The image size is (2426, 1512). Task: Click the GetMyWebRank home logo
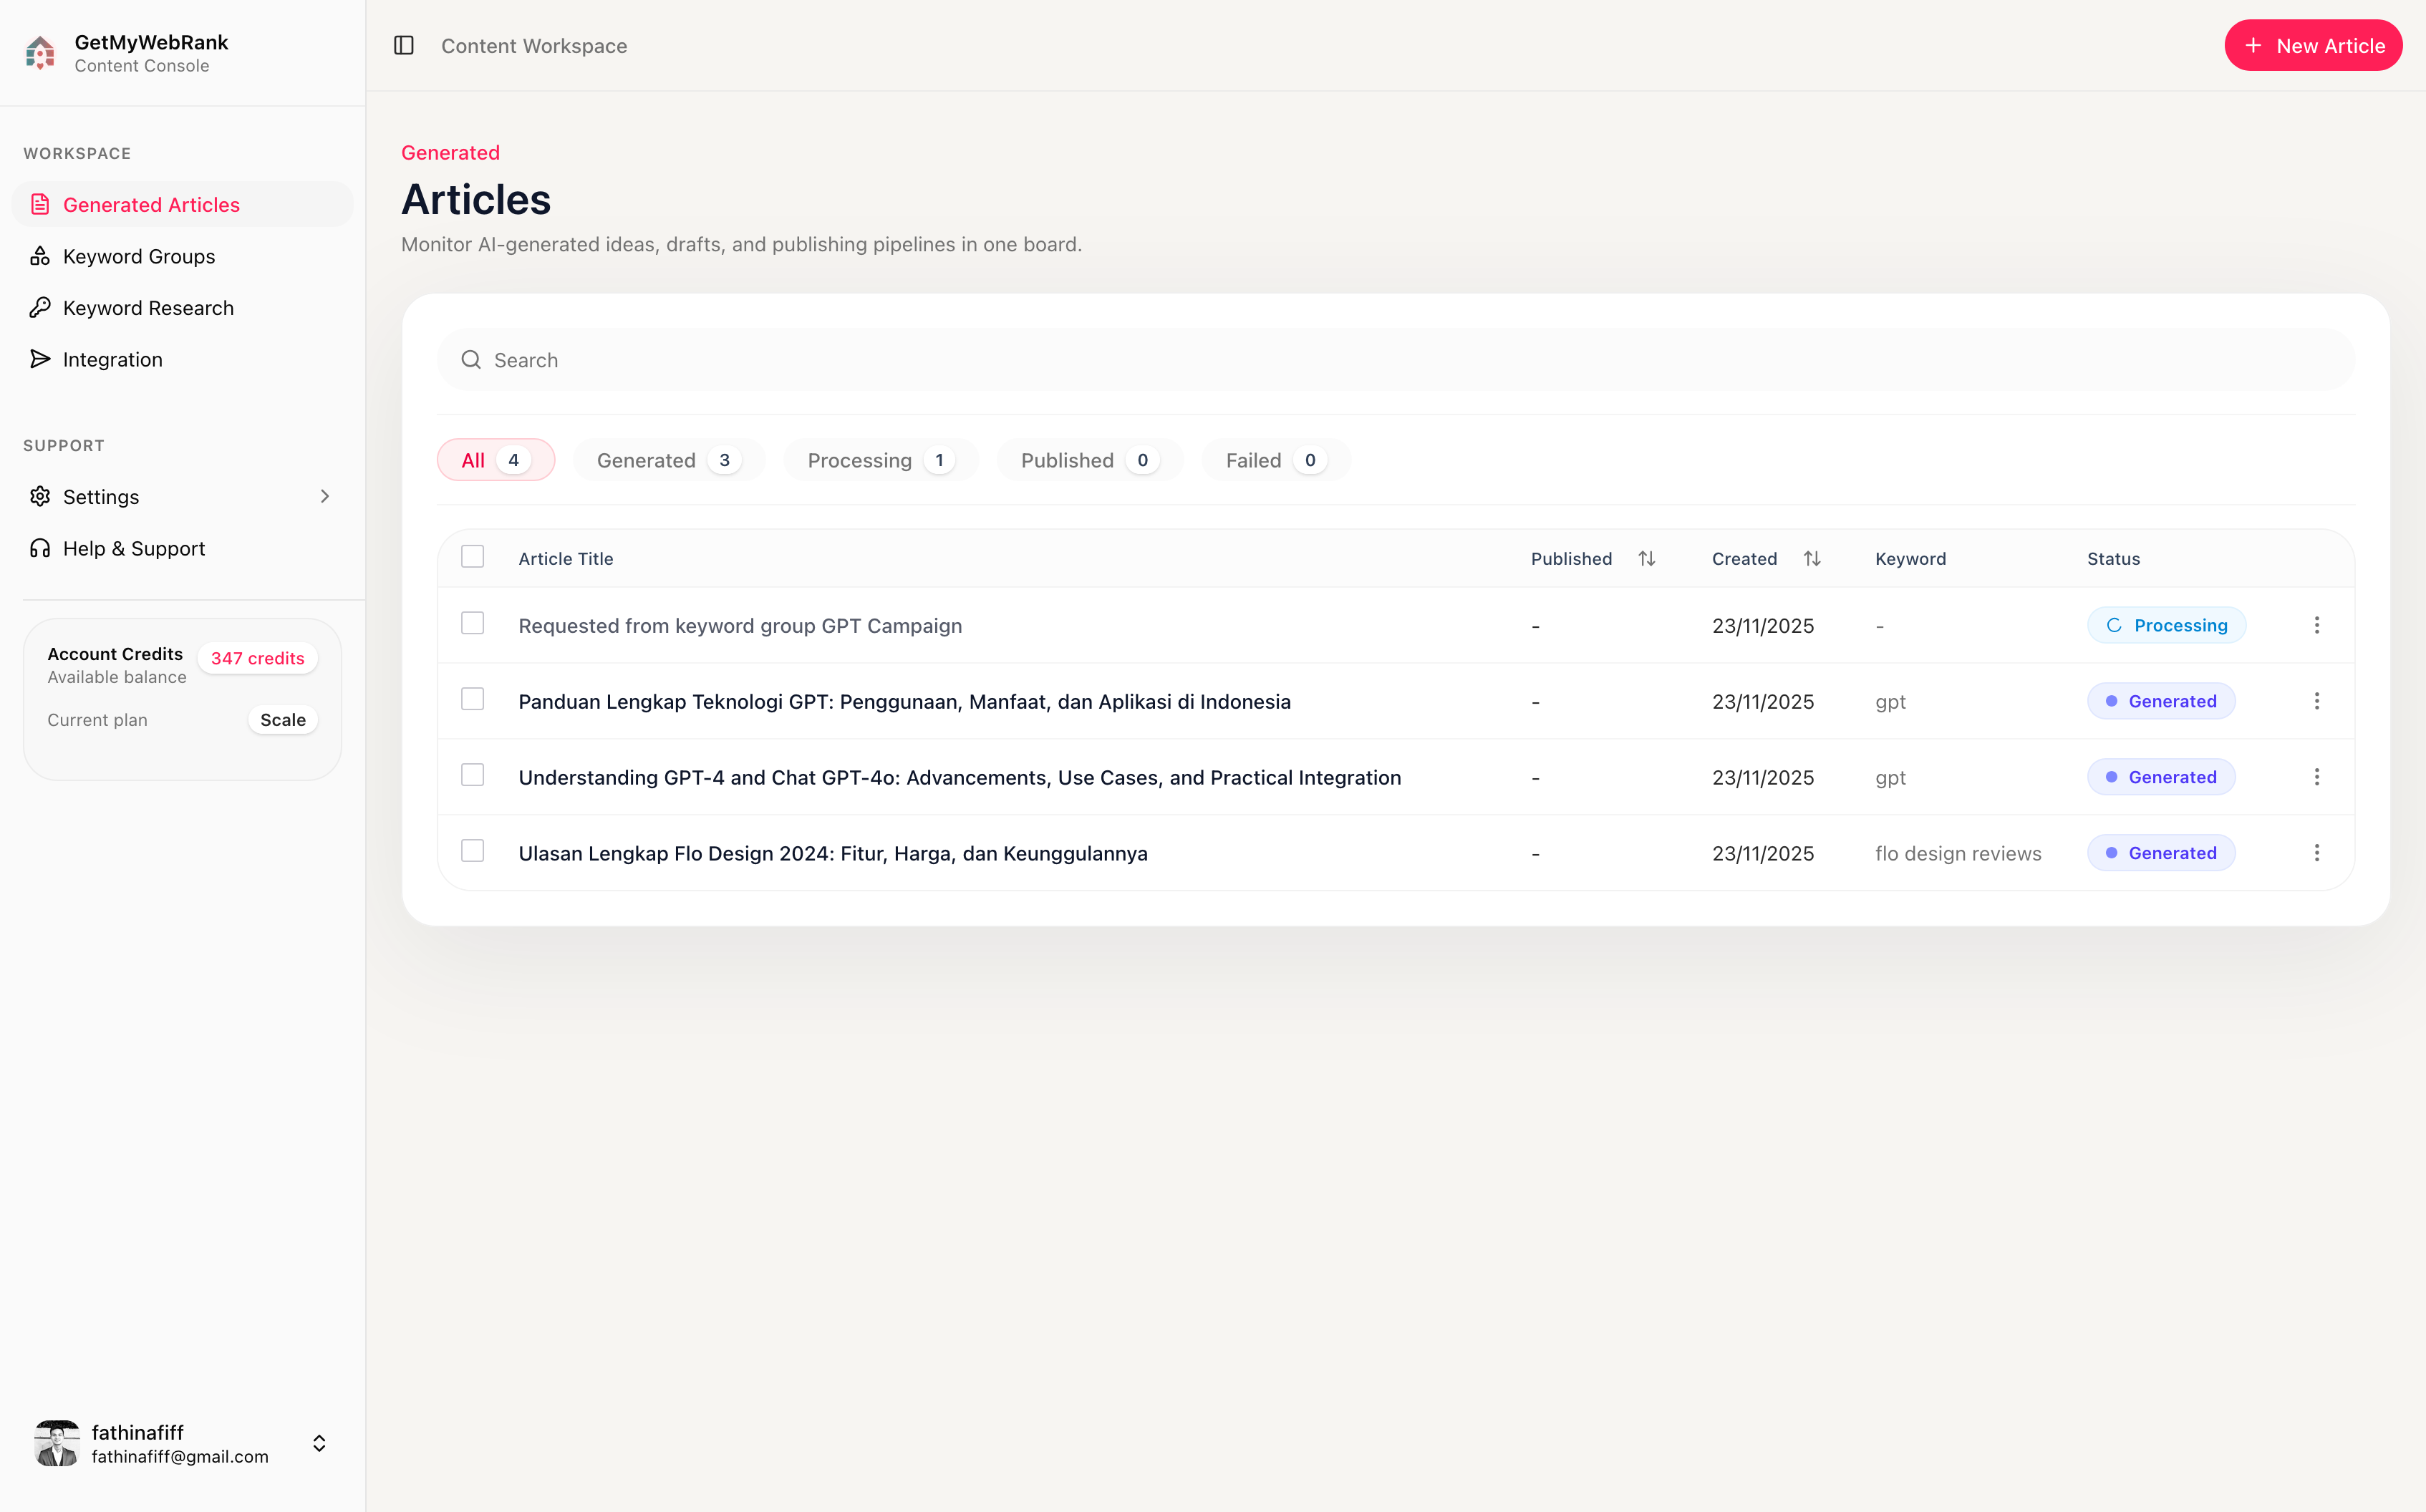pyautogui.click(x=40, y=52)
